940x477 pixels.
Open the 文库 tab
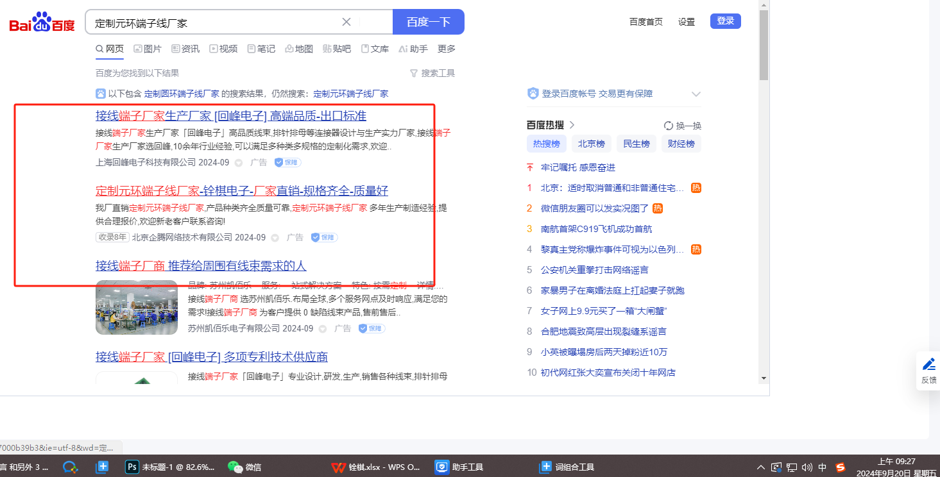click(x=375, y=49)
